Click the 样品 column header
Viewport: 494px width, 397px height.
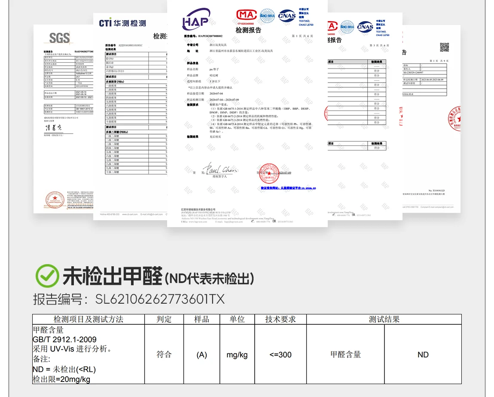click(201, 319)
